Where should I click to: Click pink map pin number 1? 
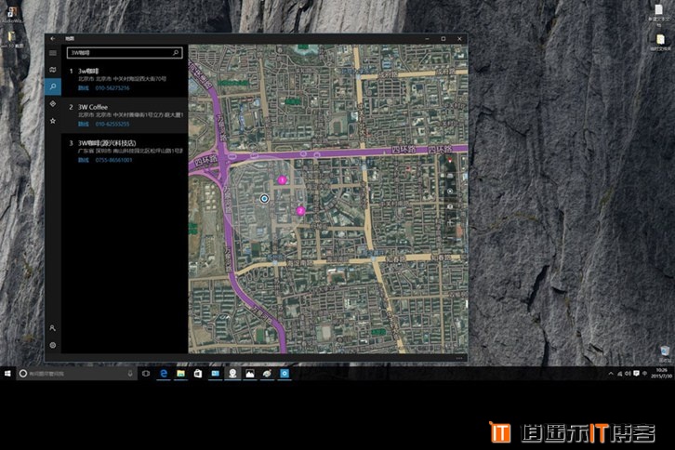282,180
